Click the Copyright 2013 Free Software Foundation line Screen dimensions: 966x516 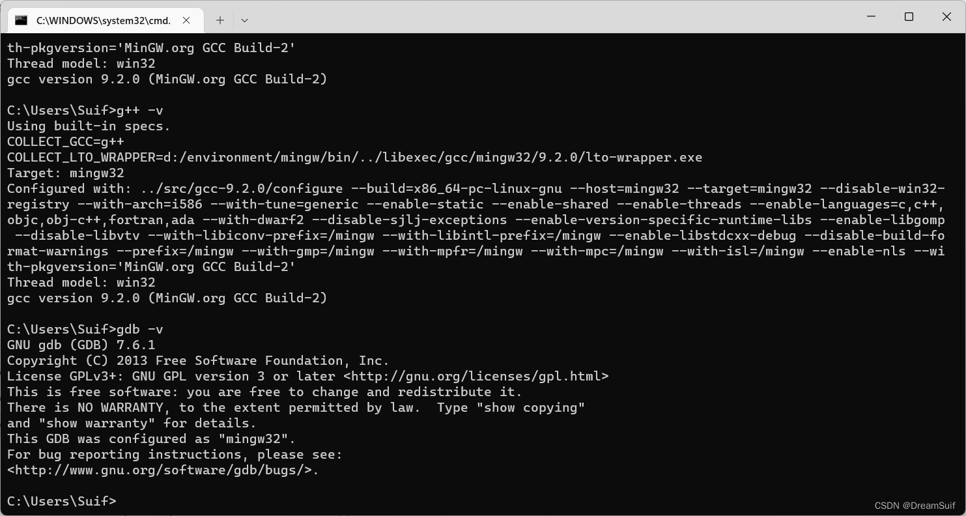[x=199, y=361]
